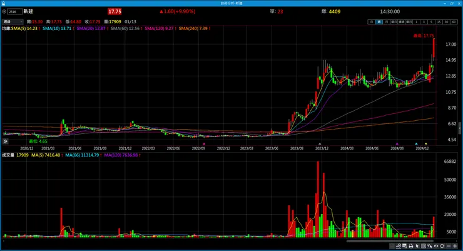Expand the double-chevron panel at chart bottom-left
The image size is (463, 251).
point(5,141)
